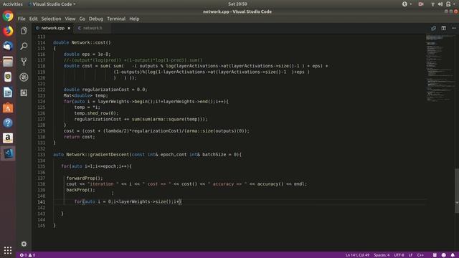Viewport: 459px width, 258px height.
Task: Show errors and warnings in status bar
Action: (27, 255)
